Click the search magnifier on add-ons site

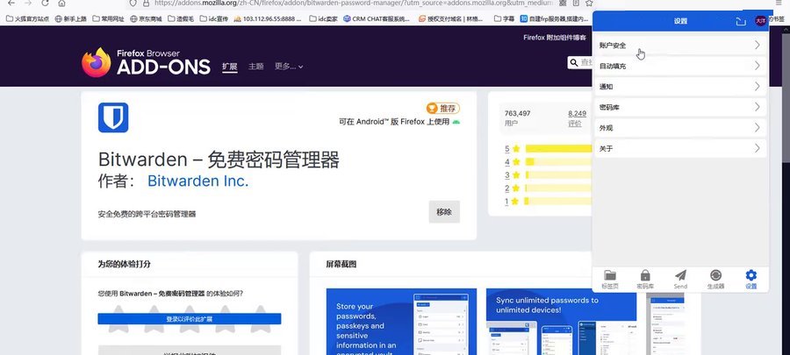[x=573, y=62]
